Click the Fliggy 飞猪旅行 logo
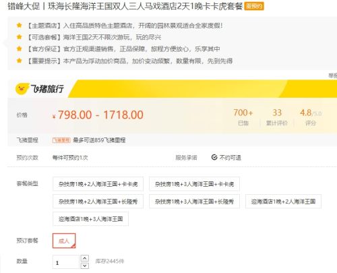The image size is (337, 273). tap(40, 89)
